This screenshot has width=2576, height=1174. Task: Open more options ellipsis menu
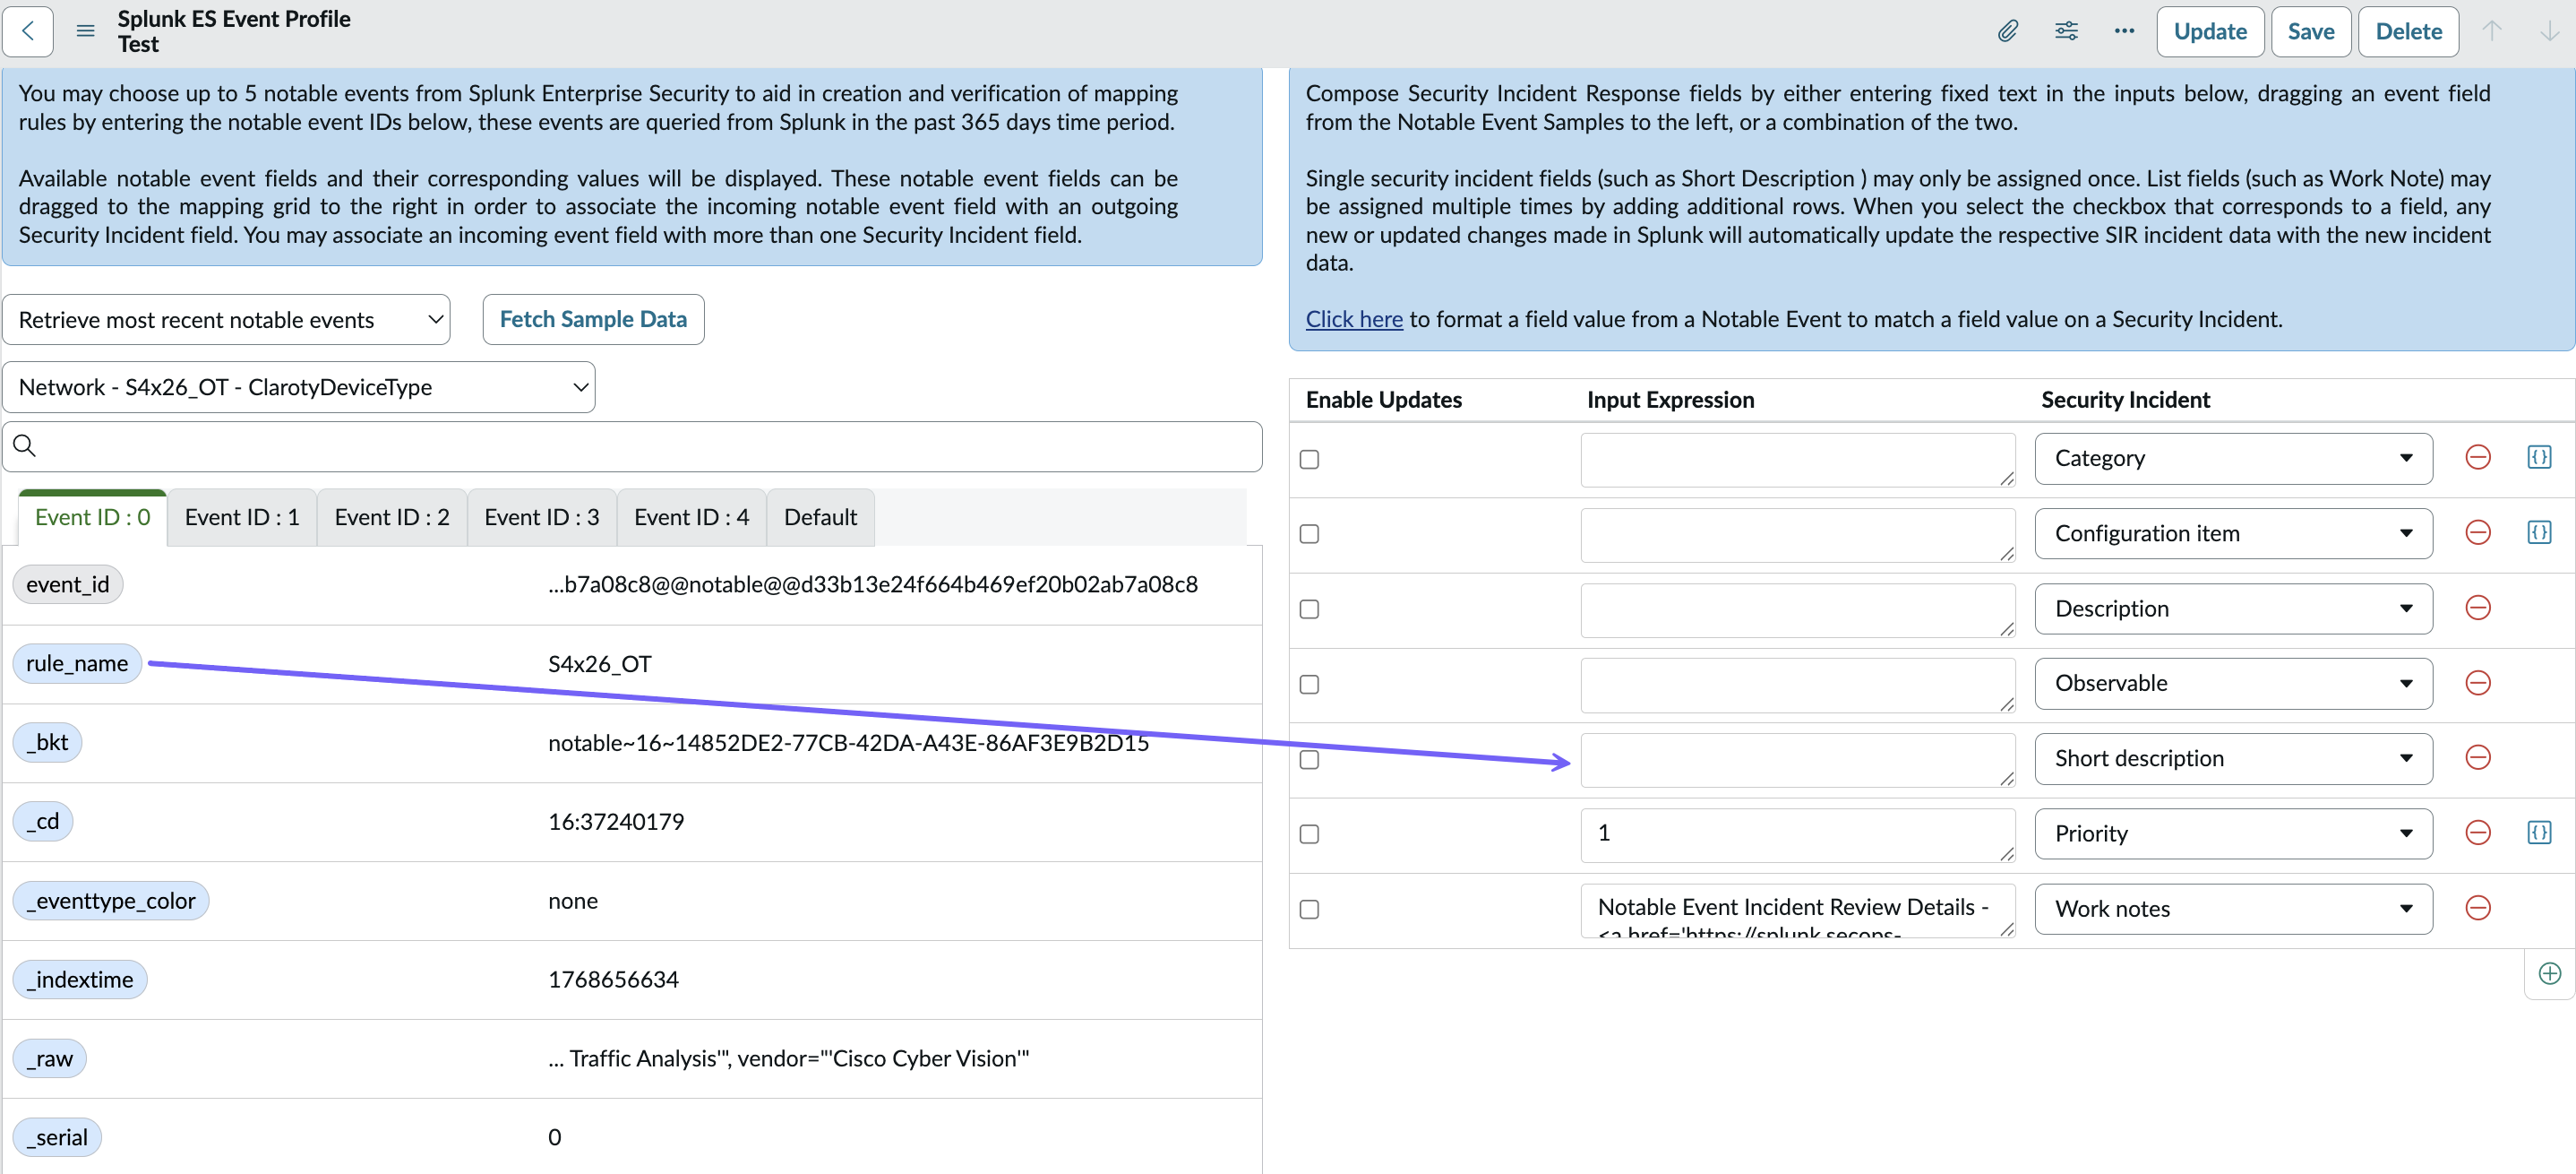coord(2124,31)
